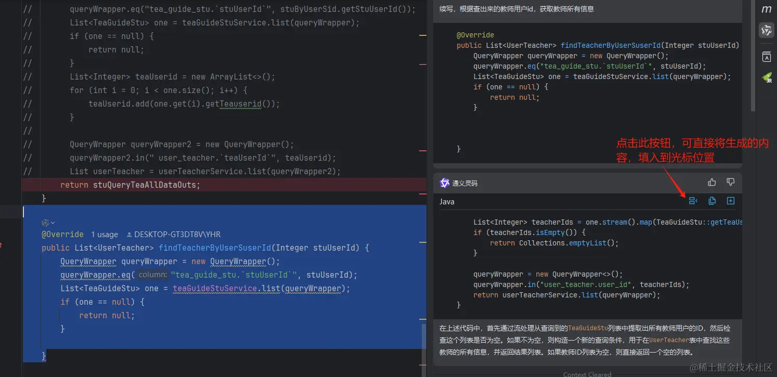Toggle the Tongyi Lingma sidebar icon
Image resolution: width=777 pixels, height=377 pixels.
pyautogui.click(x=767, y=30)
